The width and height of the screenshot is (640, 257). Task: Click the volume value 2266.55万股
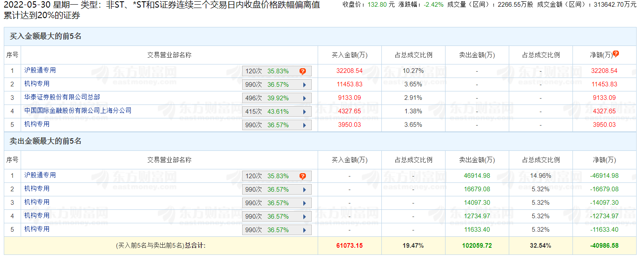click(515, 5)
